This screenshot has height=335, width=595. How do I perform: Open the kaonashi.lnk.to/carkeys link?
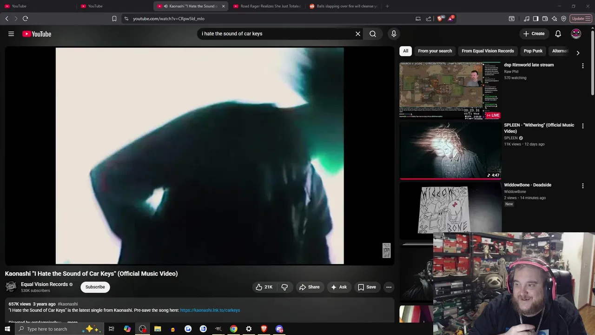point(210,310)
